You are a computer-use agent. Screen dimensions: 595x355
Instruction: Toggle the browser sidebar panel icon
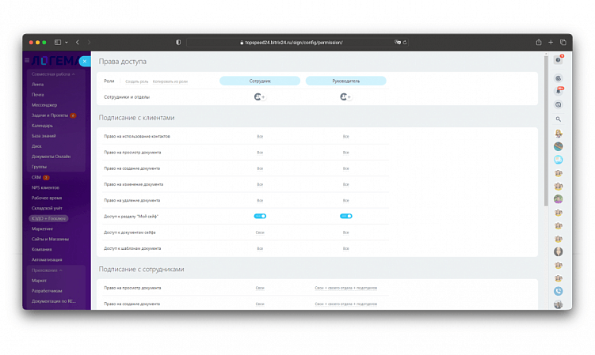[58, 43]
